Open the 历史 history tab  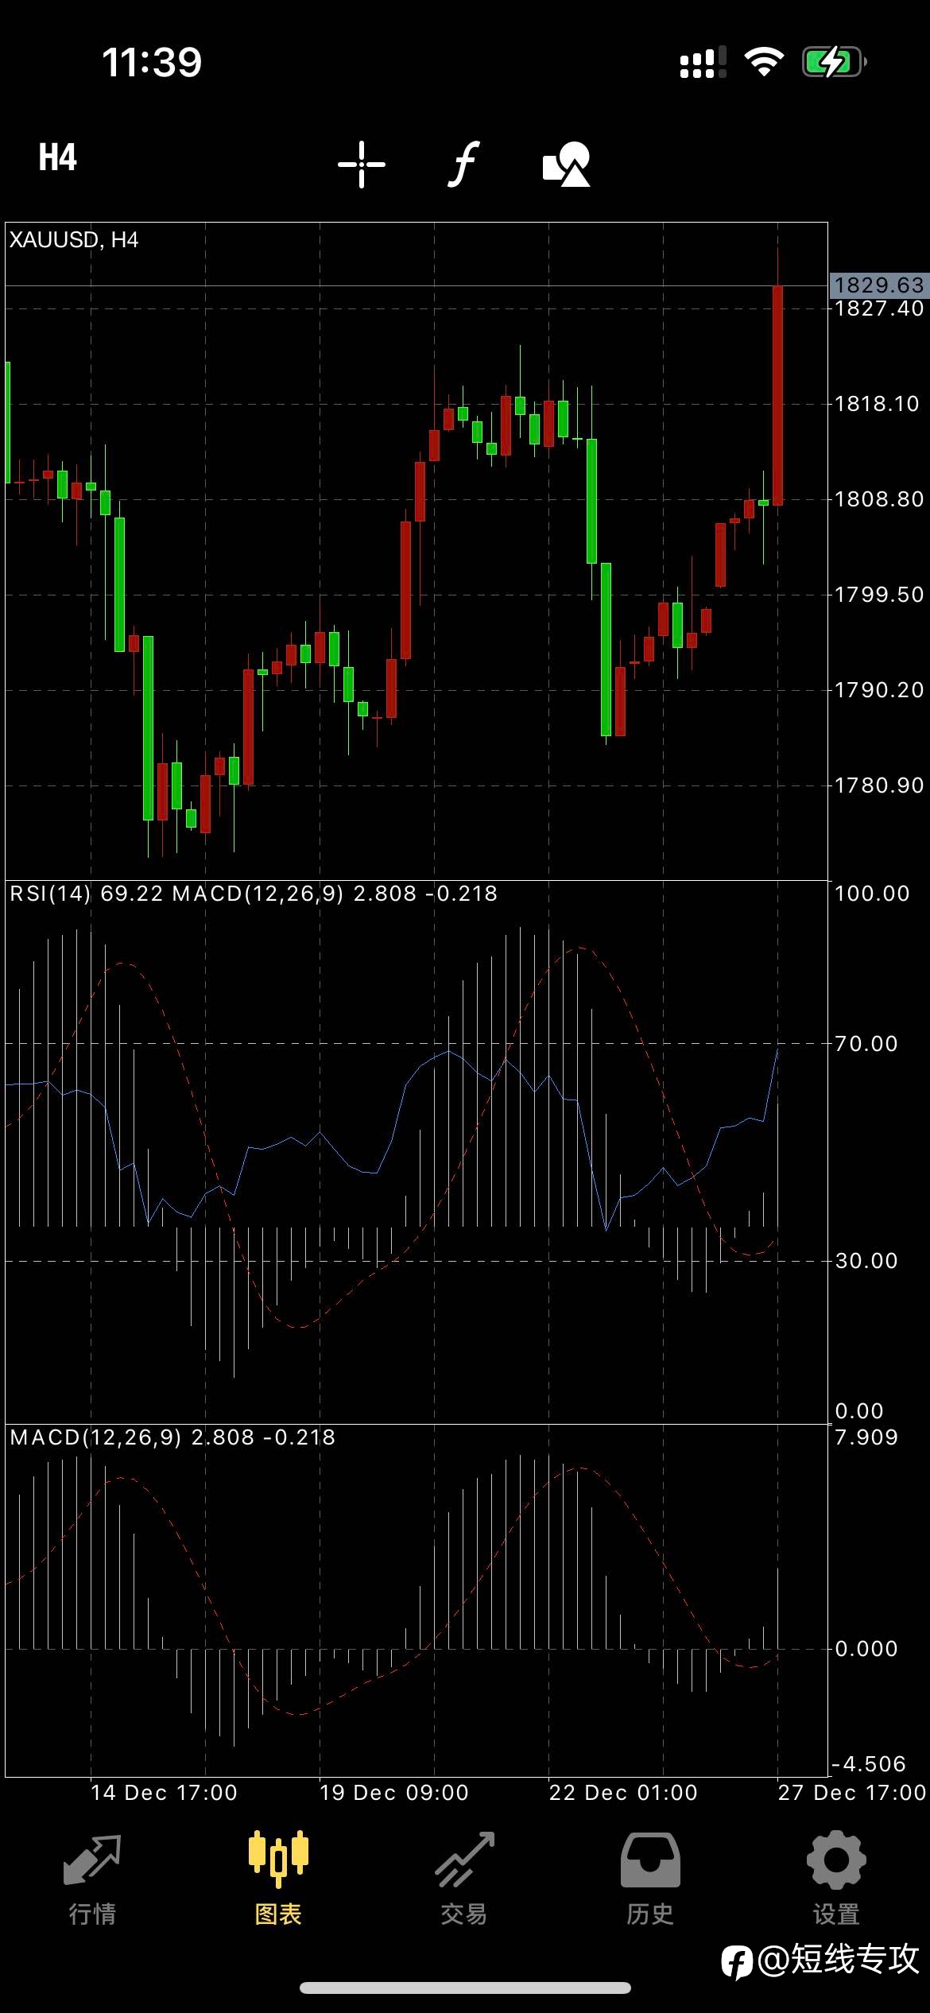point(650,1879)
